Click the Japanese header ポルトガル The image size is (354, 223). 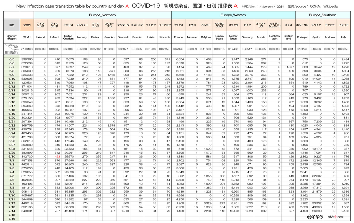302,25
